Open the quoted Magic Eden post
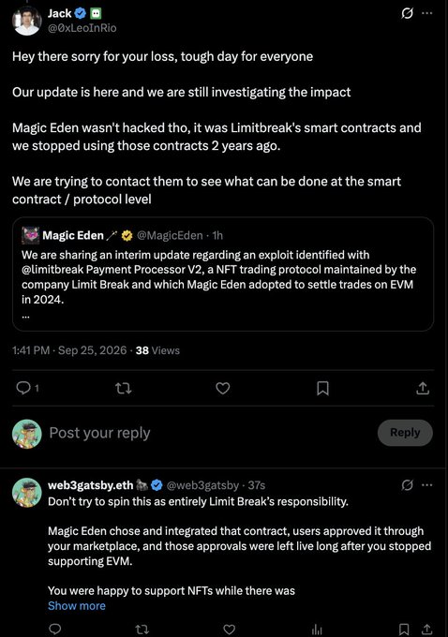Viewport: 448px width, 637px height. (223, 274)
